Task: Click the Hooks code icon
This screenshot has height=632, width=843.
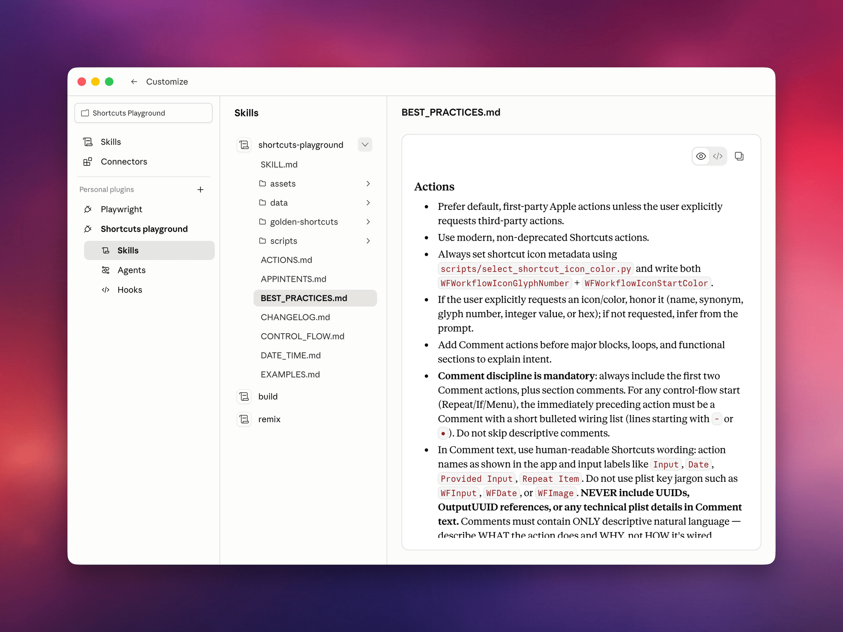Action: point(106,290)
